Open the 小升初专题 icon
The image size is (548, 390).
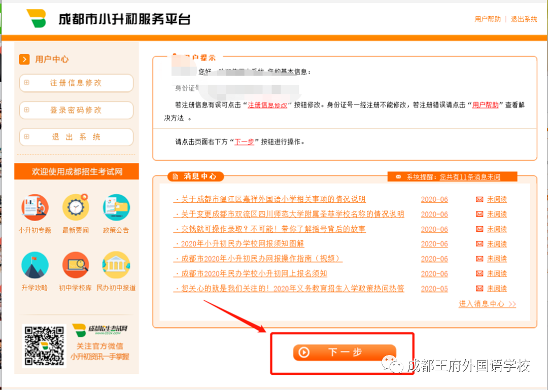point(35,207)
